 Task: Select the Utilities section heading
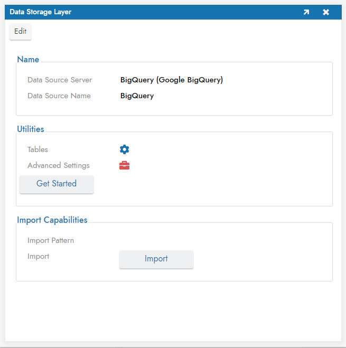[x=31, y=129]
